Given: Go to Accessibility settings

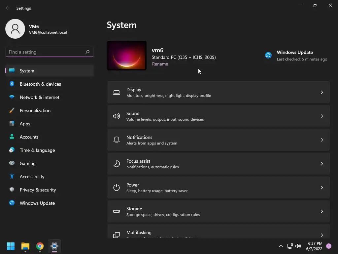Looking at the screenshot, I should click(x=50, y=177).
